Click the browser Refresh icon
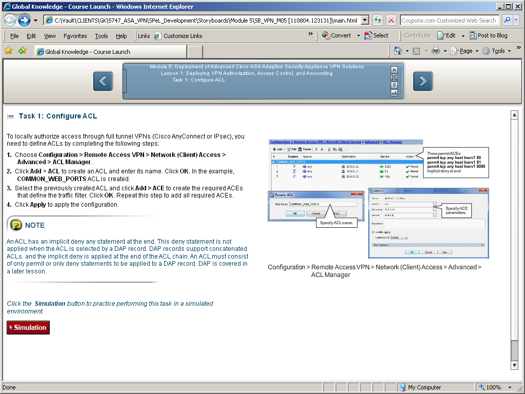The height and width of the screenshot is (394, 525). (378, 21)
